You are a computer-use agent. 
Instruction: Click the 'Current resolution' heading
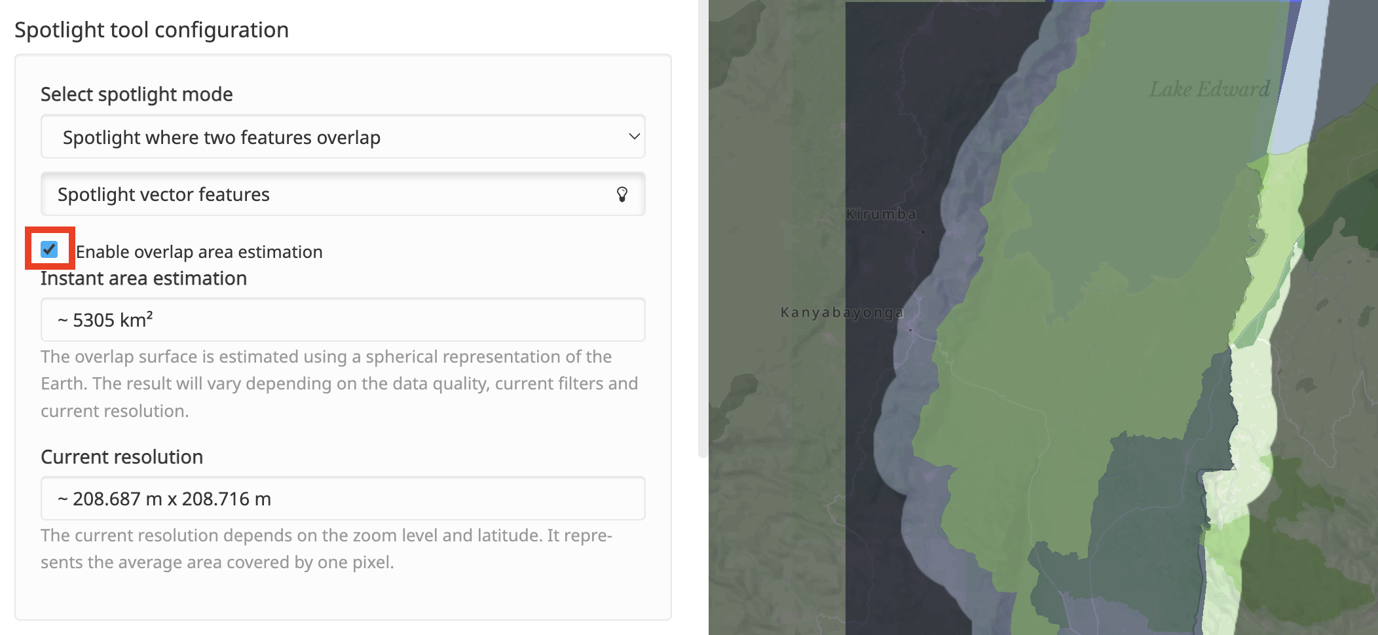122,457
